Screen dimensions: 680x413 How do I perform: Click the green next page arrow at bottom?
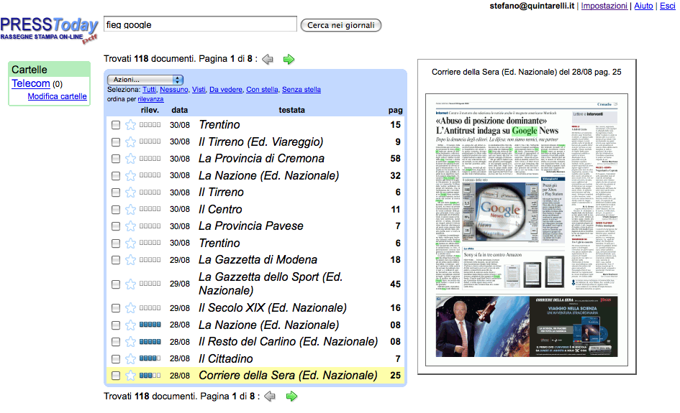[x=291, y=396]
